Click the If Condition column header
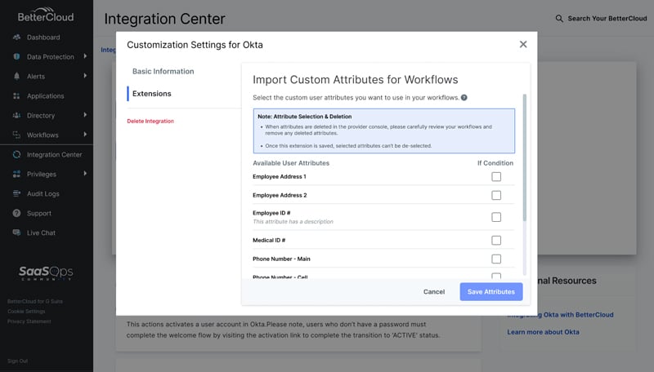The width and height of the screenshot is (654, 372). click(495, 163)
